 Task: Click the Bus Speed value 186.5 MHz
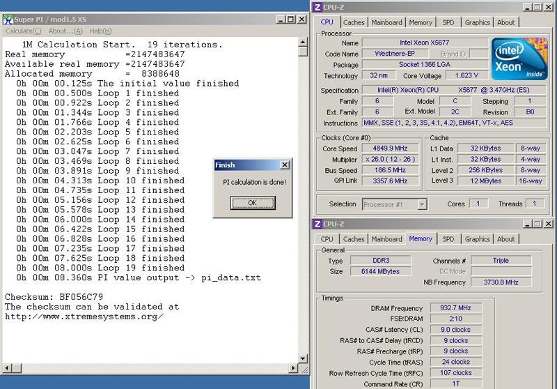point(390,170)
